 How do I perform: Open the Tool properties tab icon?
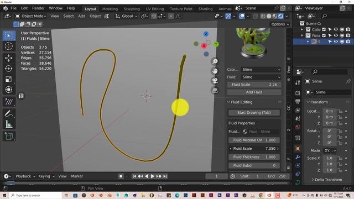(x=298, y=82)
